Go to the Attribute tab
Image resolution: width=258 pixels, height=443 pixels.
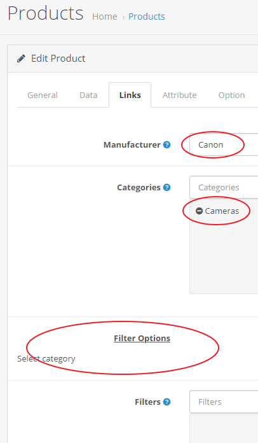[180, 95]
